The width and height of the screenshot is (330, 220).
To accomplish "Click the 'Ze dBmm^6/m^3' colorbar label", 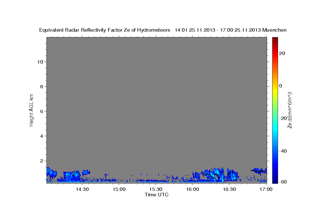I will pyautogui.click(x=290, y=110).
